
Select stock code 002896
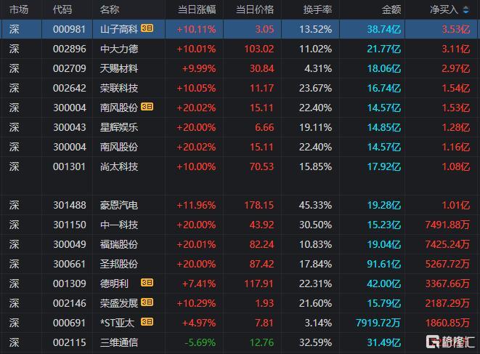click(x=70, y=49)
